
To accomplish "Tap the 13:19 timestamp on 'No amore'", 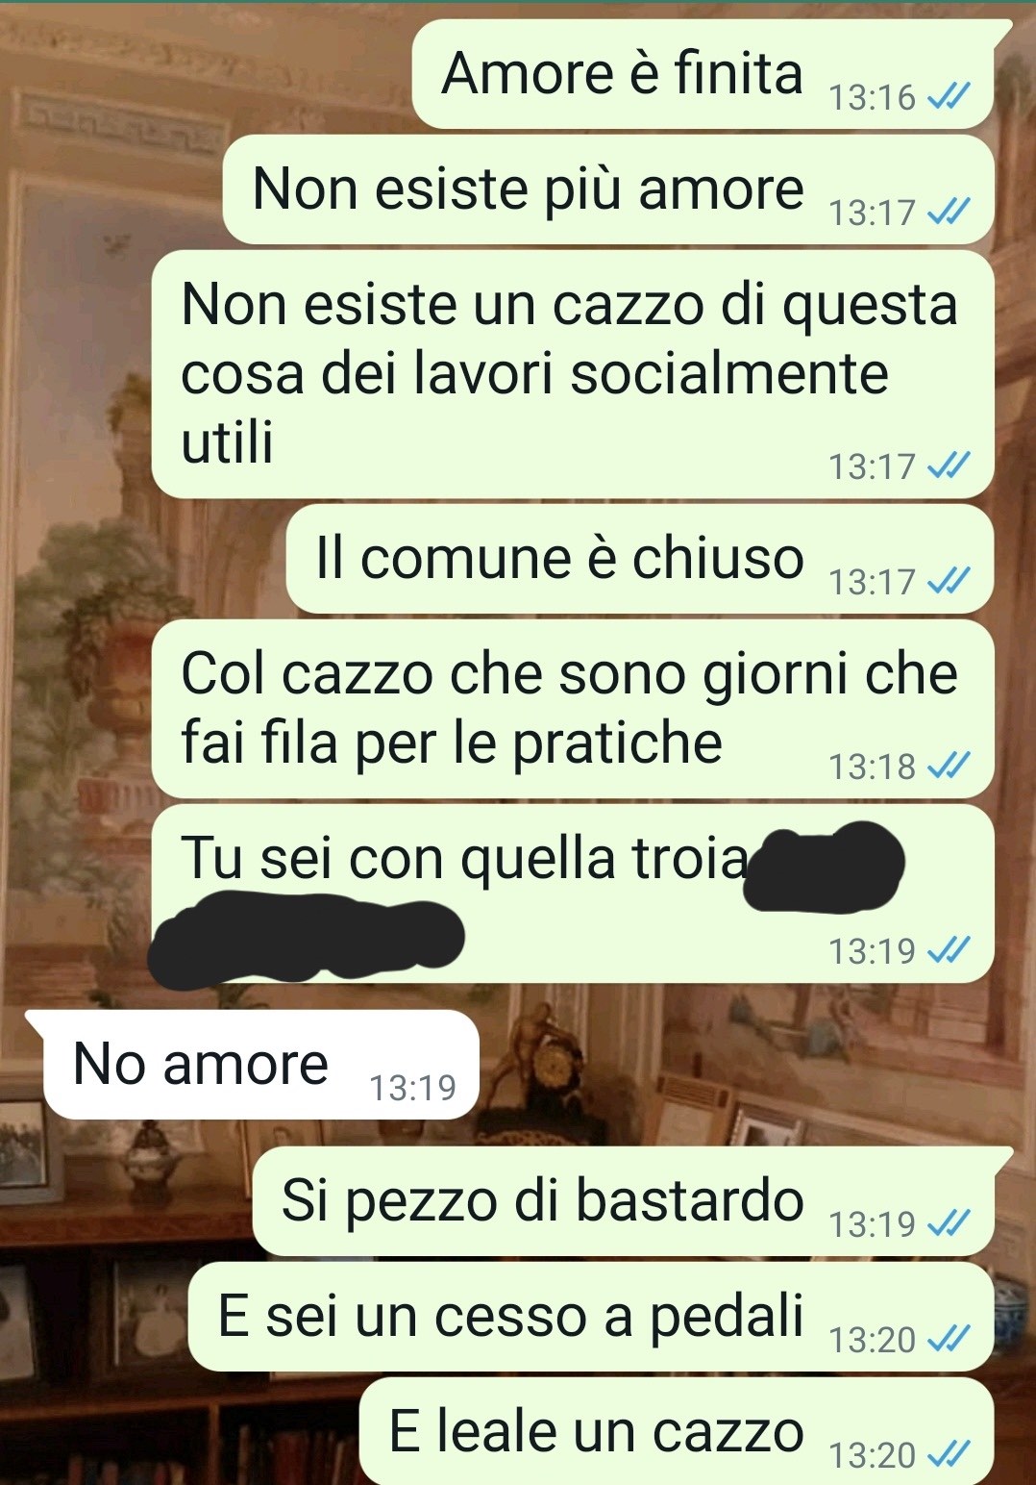I will click(412, 1088).
